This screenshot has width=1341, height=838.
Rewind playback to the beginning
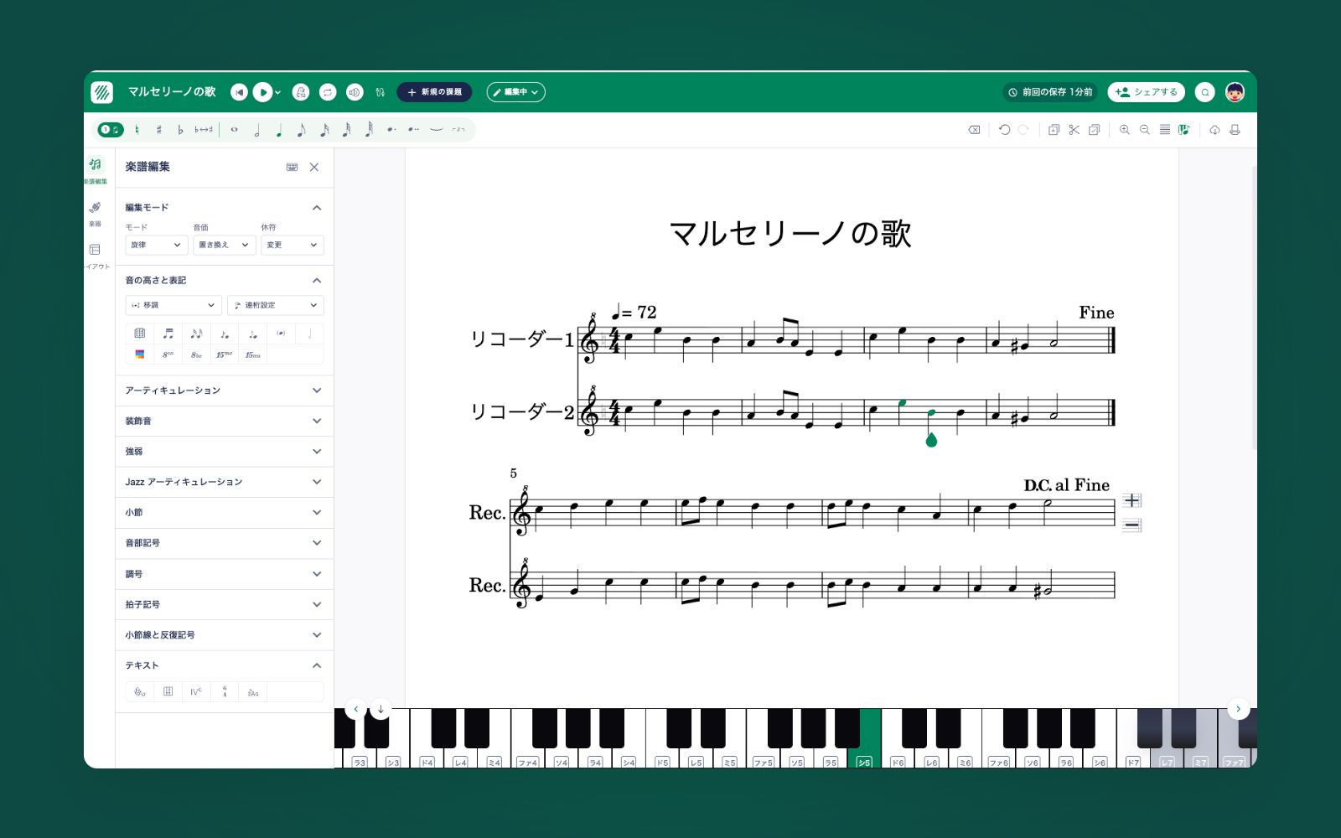coord(239,92)
